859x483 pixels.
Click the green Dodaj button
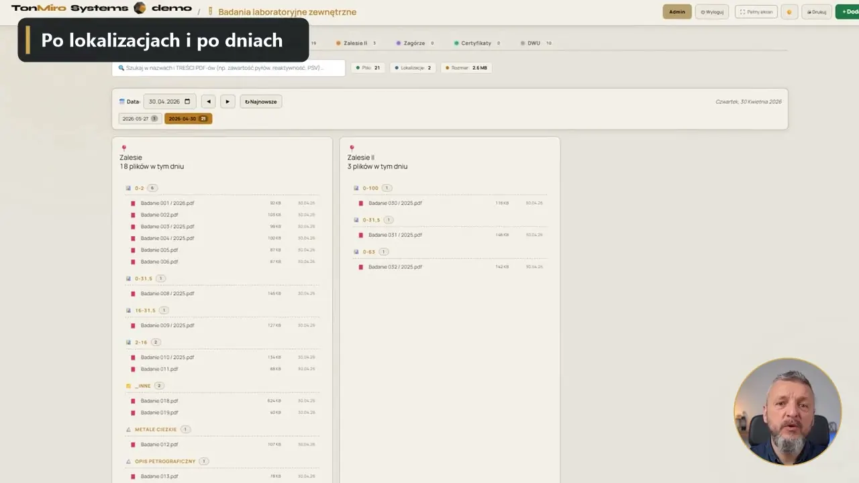848,11
